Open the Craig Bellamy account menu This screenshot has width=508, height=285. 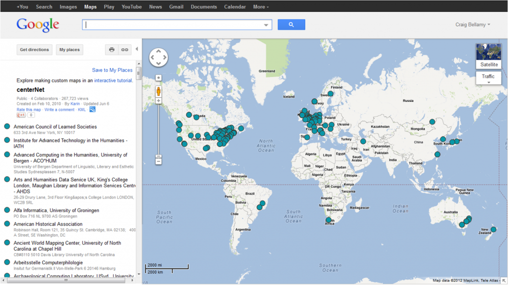pyautogui.click(x=472, y=25)
